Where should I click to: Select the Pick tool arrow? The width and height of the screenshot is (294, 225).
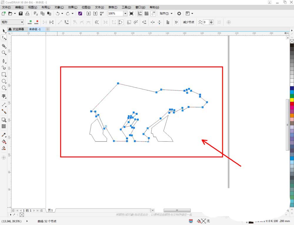(x=4, y=31)
